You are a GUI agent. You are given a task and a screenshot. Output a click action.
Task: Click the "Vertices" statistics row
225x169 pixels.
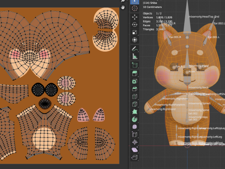tap(157, 17)
